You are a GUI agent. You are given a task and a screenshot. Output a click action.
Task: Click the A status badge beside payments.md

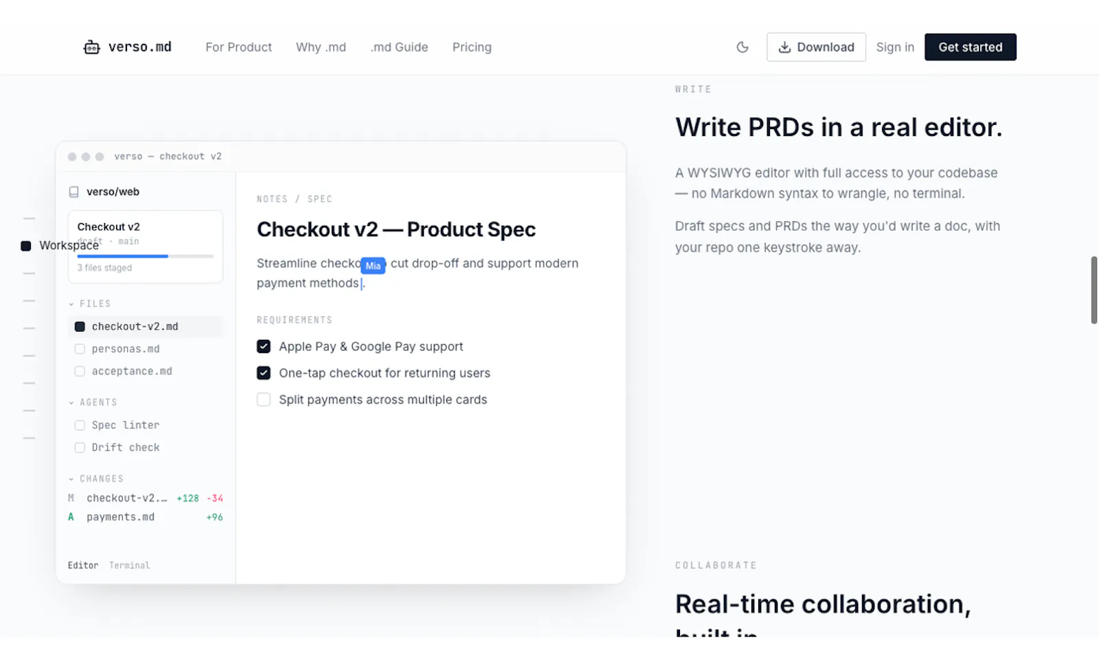71,517
